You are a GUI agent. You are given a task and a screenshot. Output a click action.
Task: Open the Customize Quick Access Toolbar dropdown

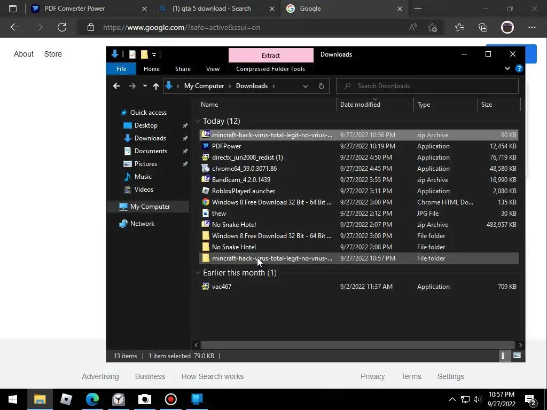point(154,55)
